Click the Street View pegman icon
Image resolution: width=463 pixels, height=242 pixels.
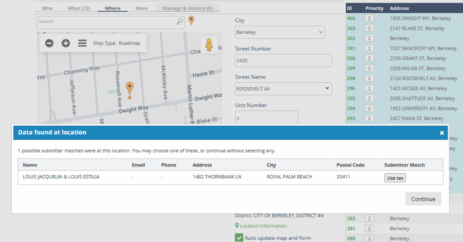click(x=209, y=45)
